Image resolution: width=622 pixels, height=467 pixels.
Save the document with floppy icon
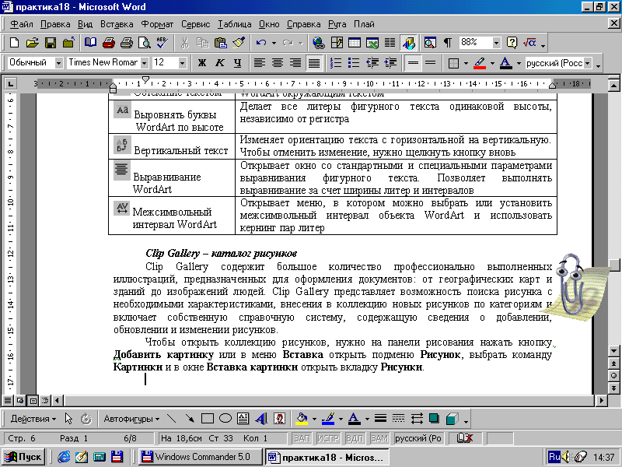(51, 43)
